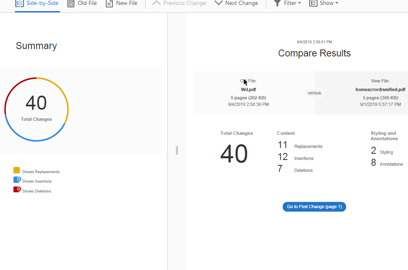Screen dimensions: 408x270
Task: Click the blue Insertions legend icon
Action: tap(17, 180)
